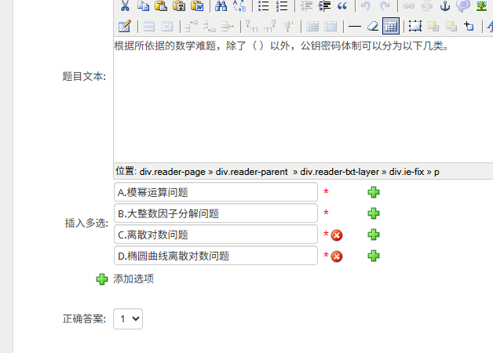Click green plus next to option B

pos(374,213)
